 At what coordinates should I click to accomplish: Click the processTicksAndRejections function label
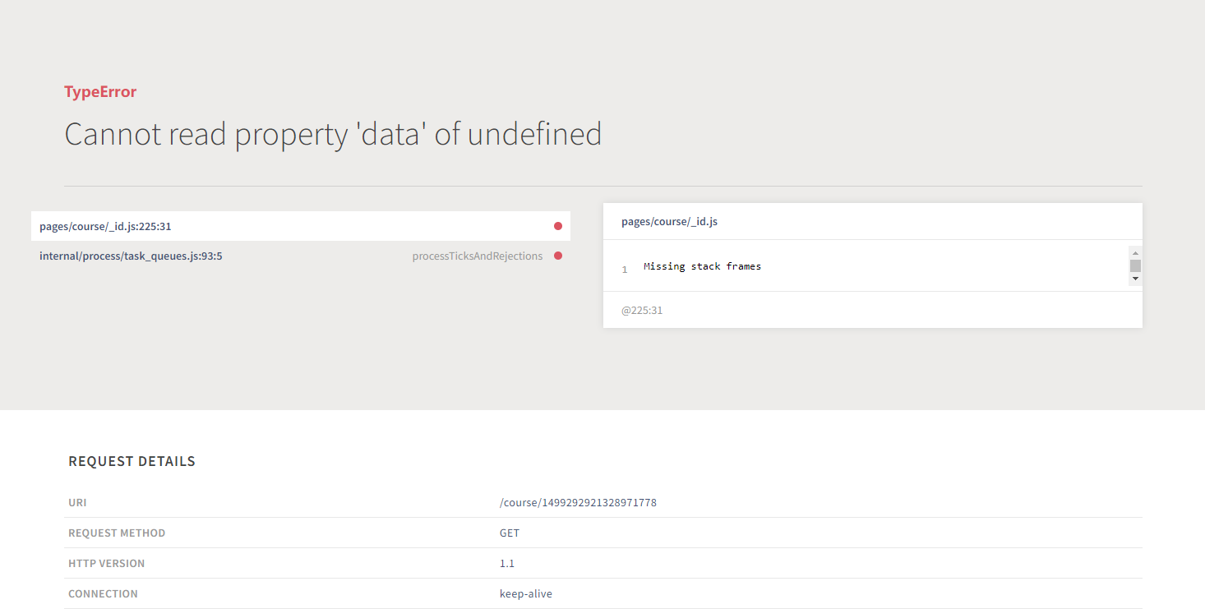coord(478,256)
